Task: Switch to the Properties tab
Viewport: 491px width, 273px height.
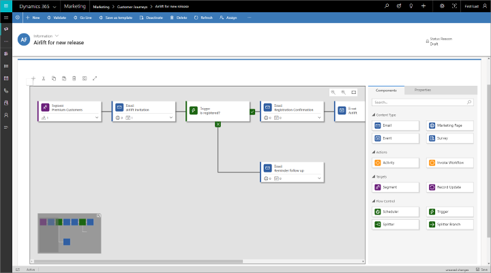Action: coord(422,90)
